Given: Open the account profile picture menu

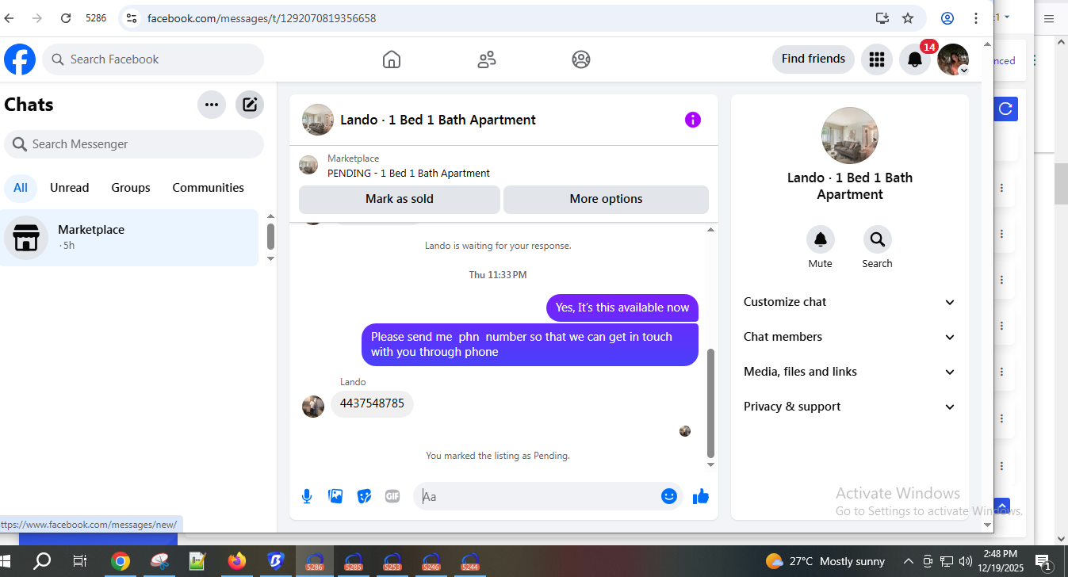Looking at the screenshot, I should 953,59.
